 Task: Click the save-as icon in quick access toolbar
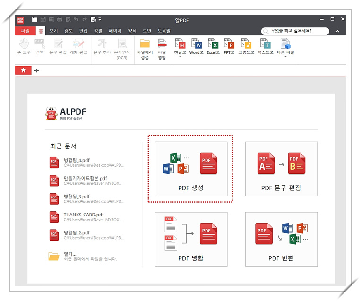pyautogui.click(x=52, y=19)
